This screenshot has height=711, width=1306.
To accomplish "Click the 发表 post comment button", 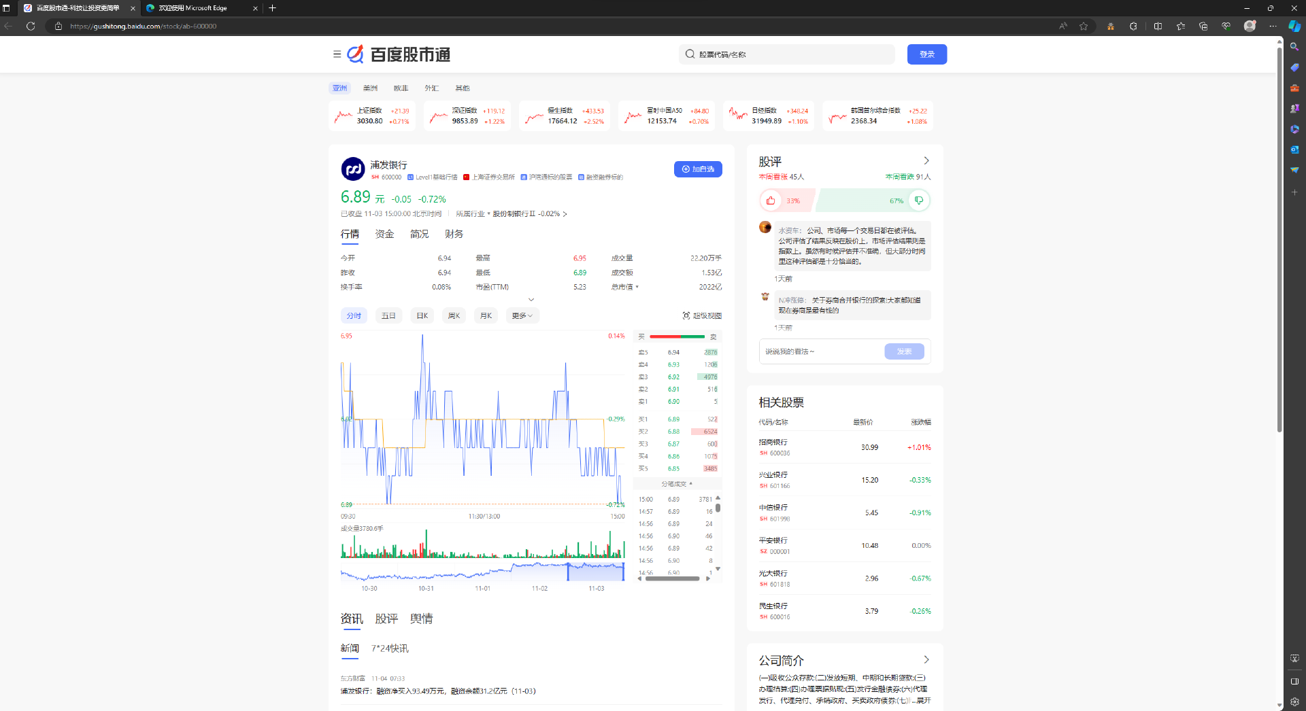I will [904, 351].
